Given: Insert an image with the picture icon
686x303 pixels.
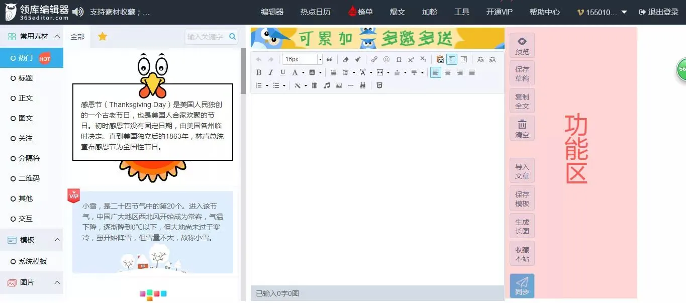Looking at the screenshot, I should (x=339, y=85).
